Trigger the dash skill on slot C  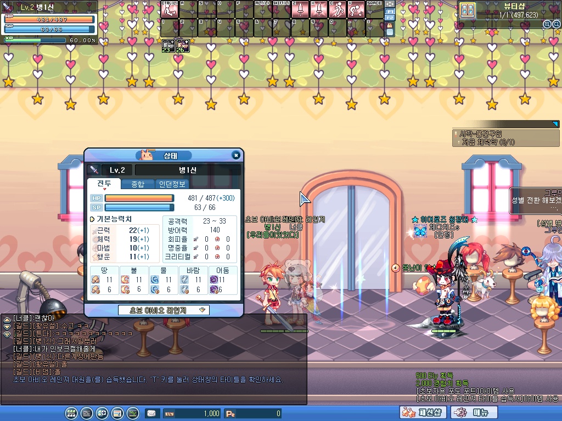tap(338, 9)
